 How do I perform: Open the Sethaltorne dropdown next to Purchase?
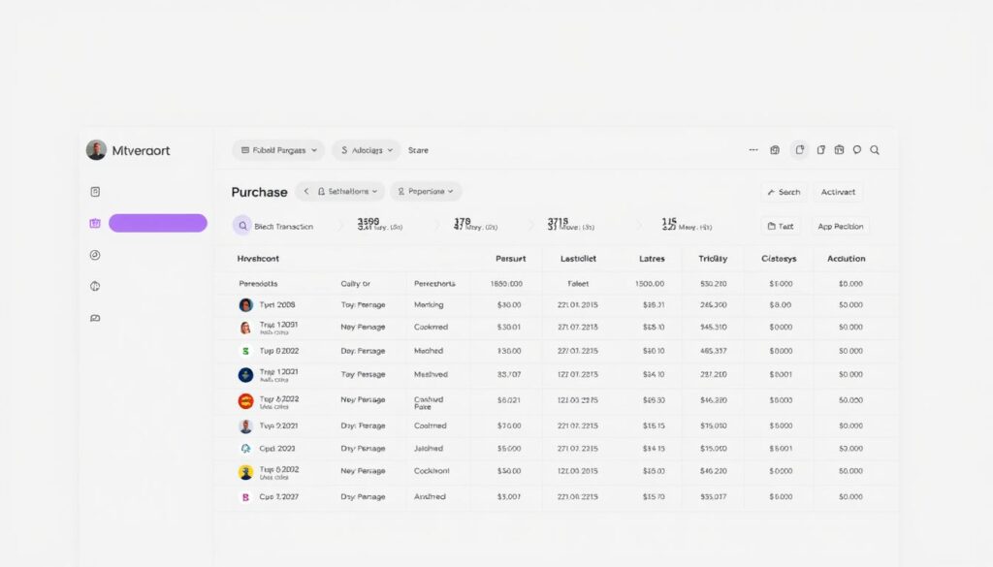(x=340, y=192)
